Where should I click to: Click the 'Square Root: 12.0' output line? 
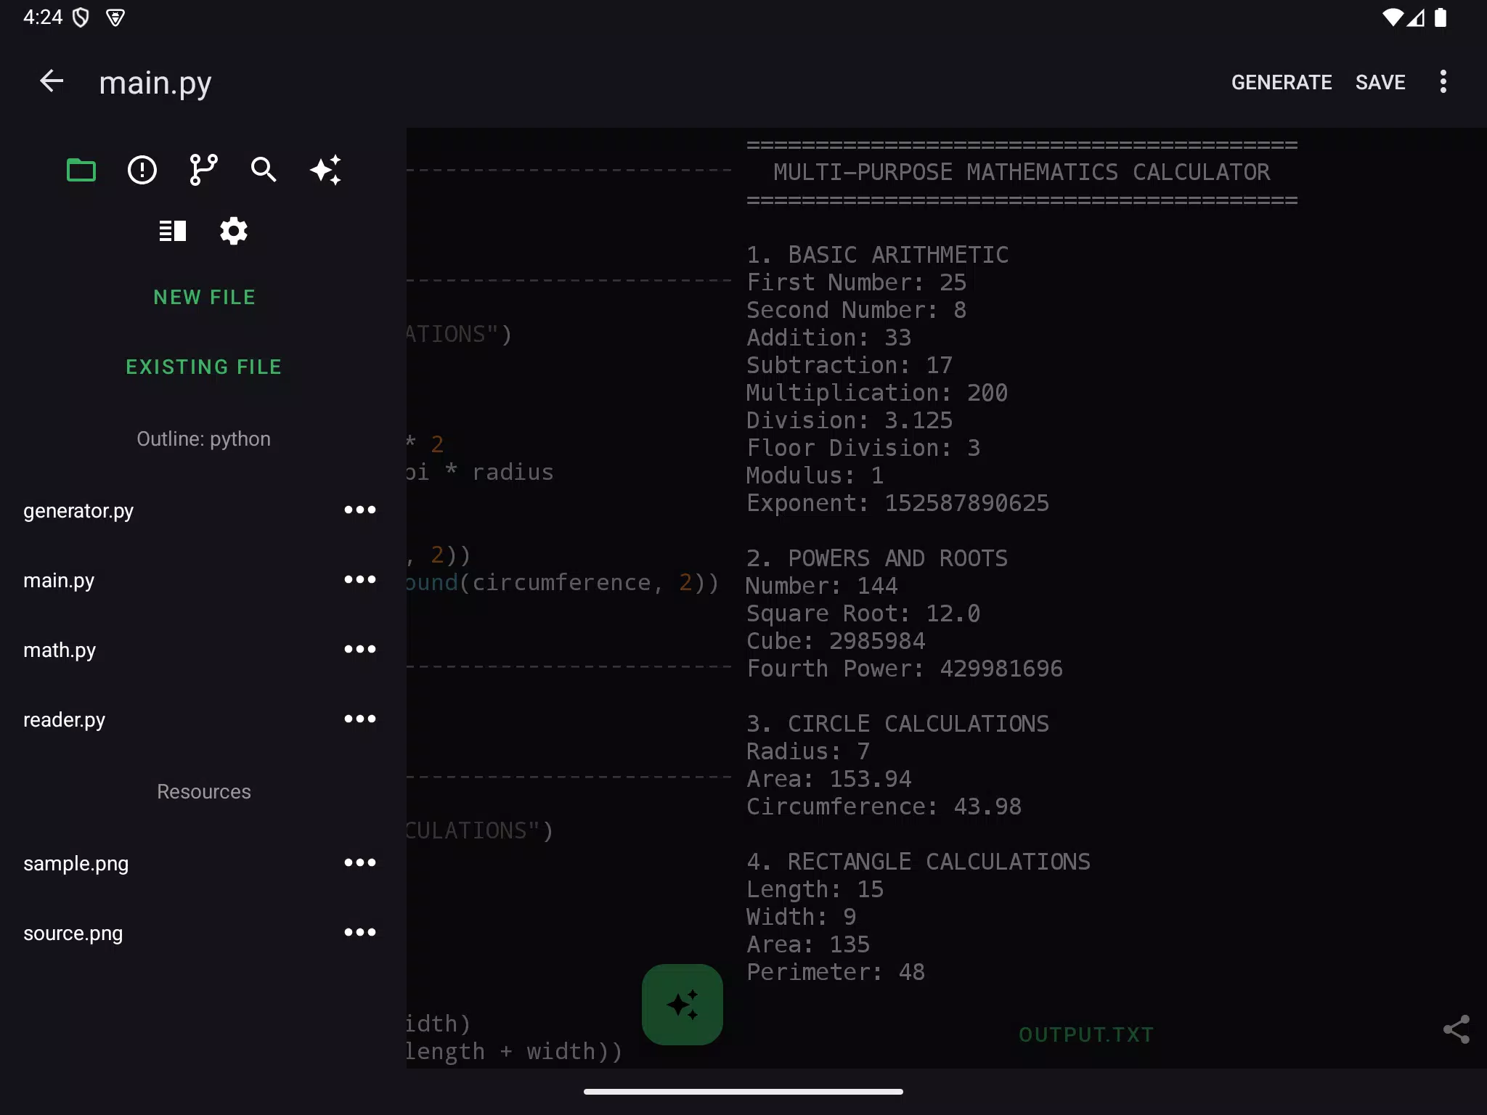[x=863, y=613]
